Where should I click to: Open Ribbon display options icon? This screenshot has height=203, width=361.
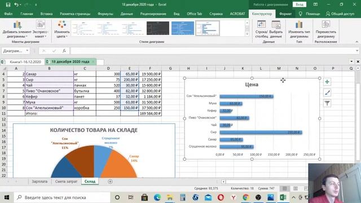click(x=315, y=5)
